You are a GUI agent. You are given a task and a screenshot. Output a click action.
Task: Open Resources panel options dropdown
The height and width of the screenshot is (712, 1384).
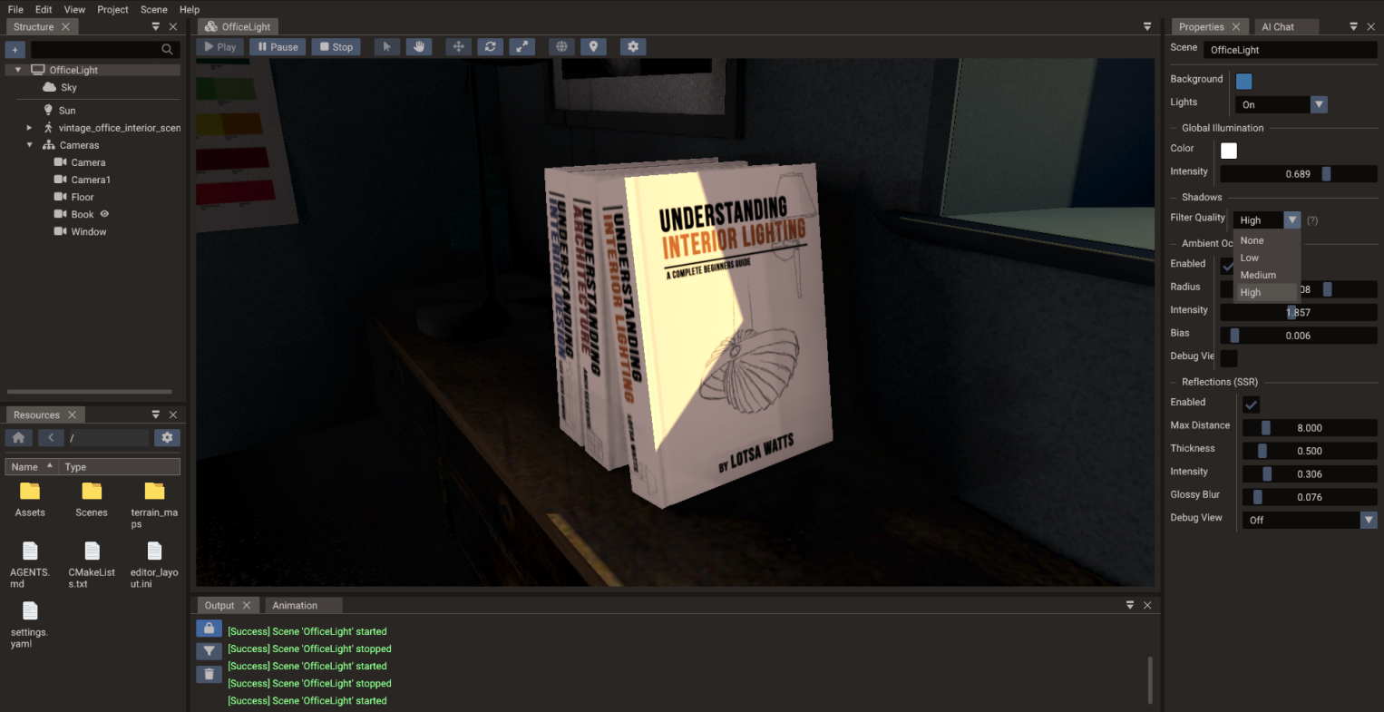(155, 415)
